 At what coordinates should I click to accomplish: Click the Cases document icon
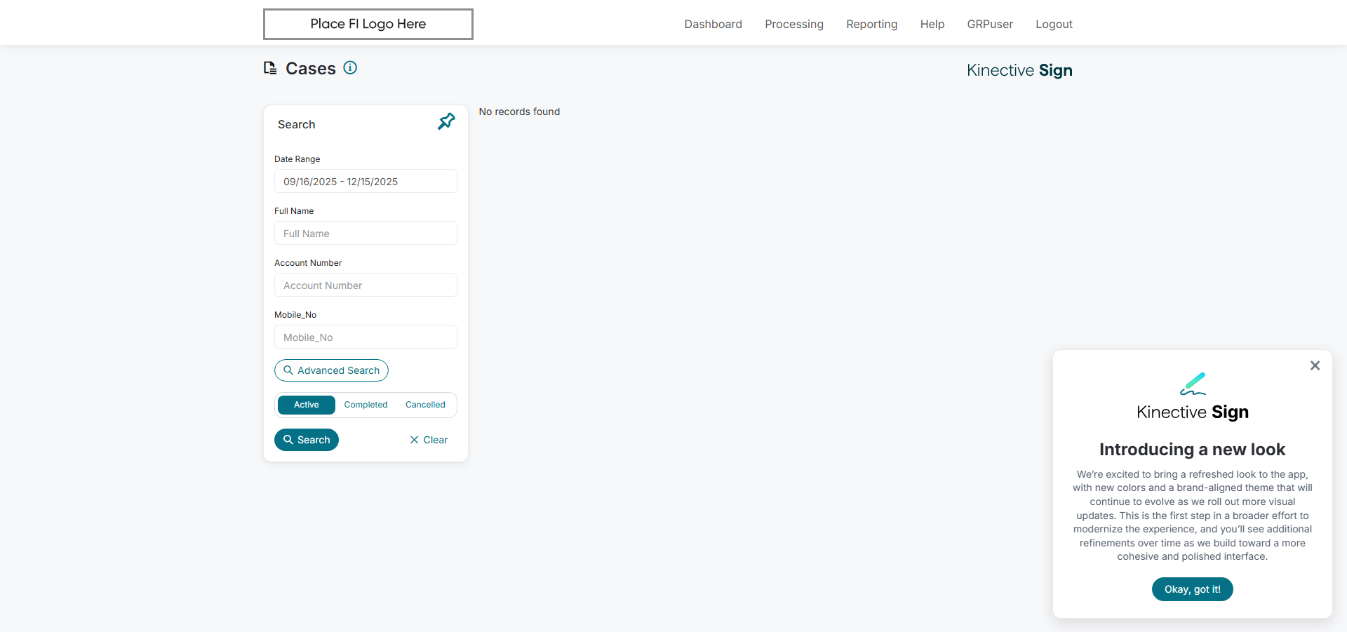coord(270,68)
